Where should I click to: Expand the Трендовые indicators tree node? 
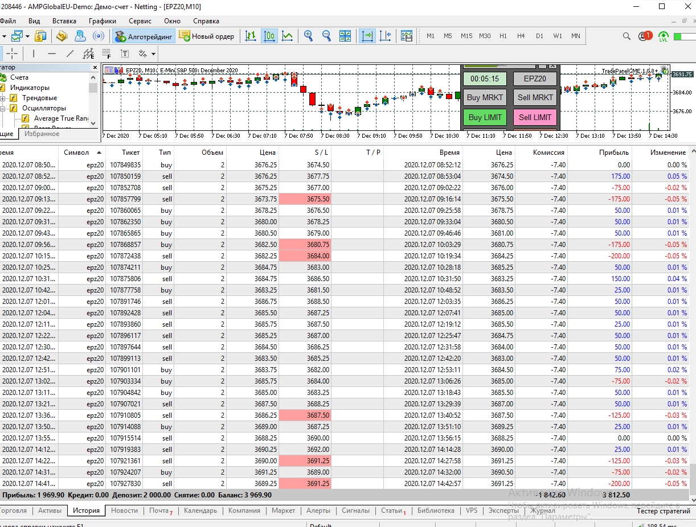pyautogui.click(x=3, y=98)
